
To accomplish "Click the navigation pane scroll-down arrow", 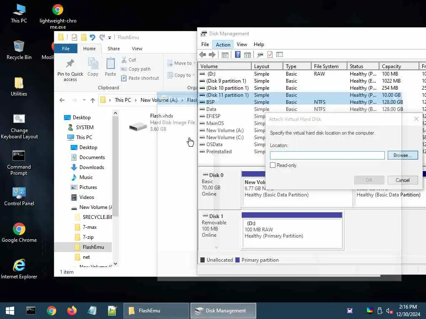I will [x=116, y=264].
